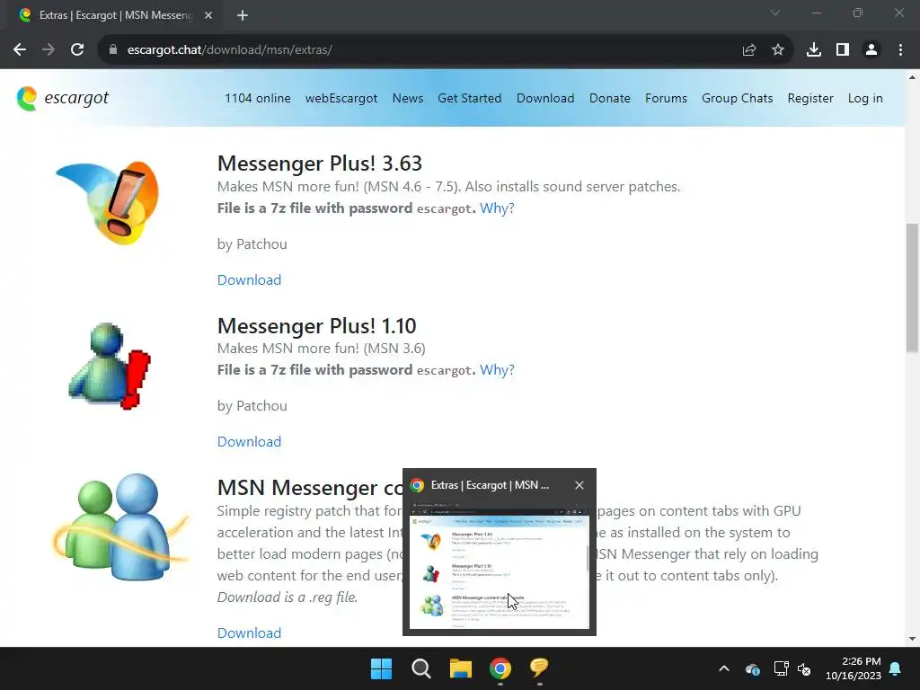The image size is (920, 690).
Task: Reload the page with refresh icon
Action: pyautogui.click(x=77, y=50)
